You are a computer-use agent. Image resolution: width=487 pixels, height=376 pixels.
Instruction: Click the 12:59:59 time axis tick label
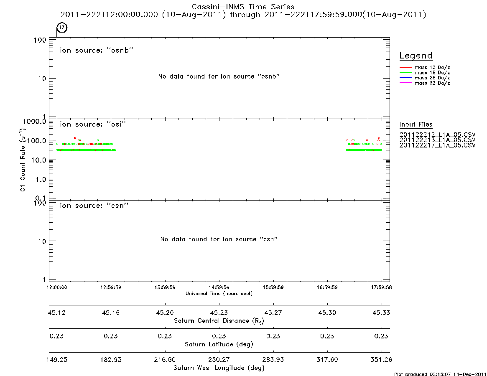coord(111,287)
